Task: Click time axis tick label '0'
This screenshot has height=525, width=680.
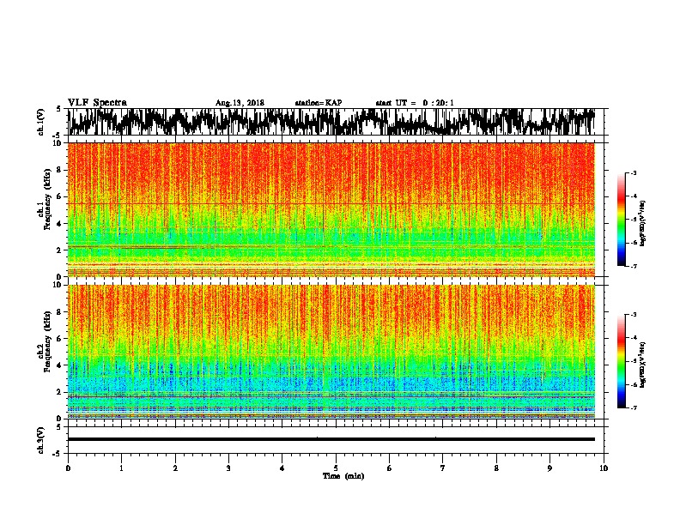Action: 68,468
